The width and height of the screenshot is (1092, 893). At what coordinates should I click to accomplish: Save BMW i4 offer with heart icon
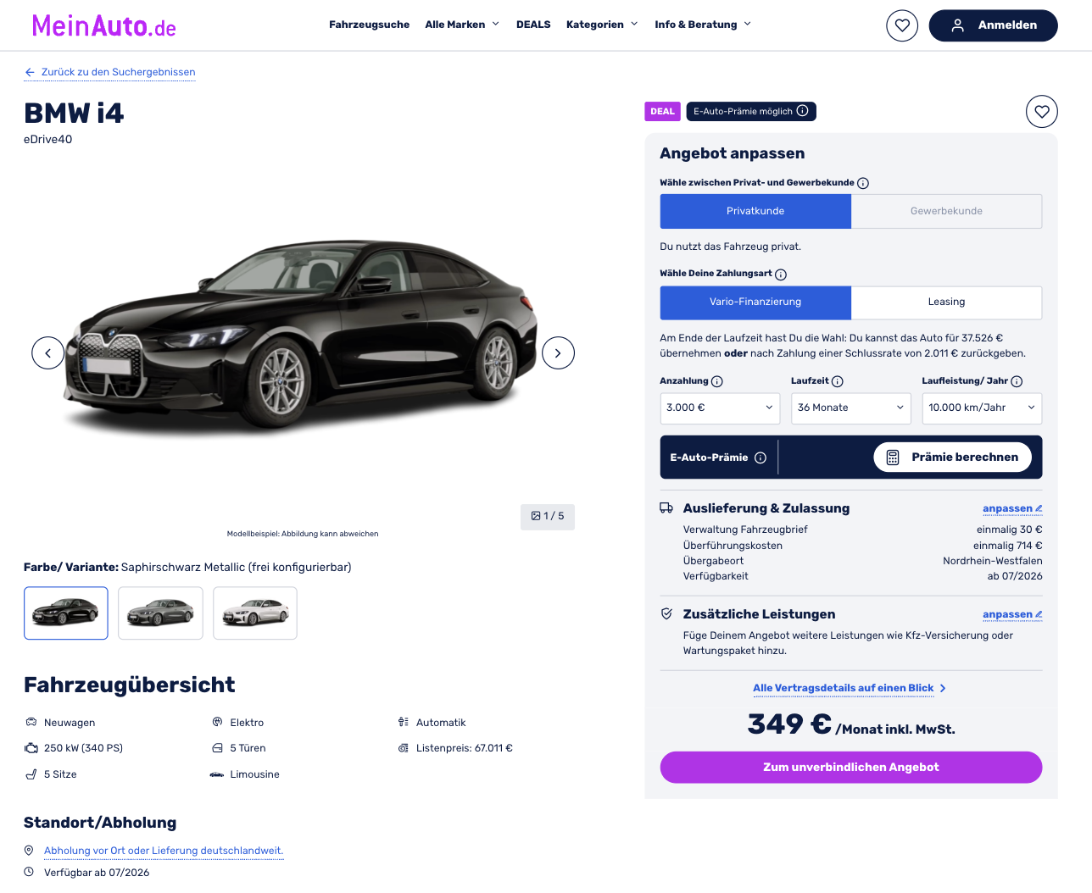[x=1042, y=111]
